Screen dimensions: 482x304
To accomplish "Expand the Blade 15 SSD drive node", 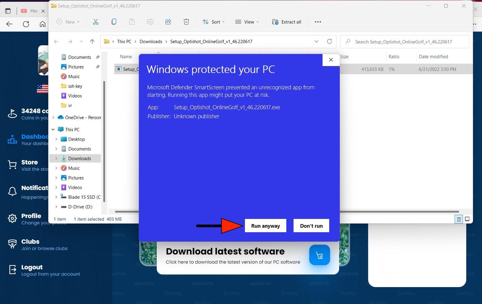I will (56, 197).
